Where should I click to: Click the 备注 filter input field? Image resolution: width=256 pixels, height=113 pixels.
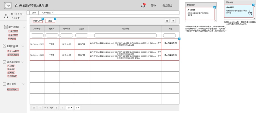(x=169, y=35)
